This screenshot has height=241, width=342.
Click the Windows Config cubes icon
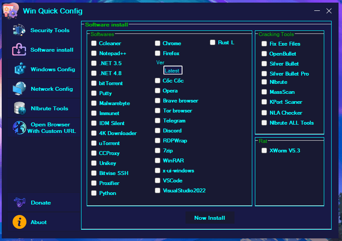coord(20,69)
